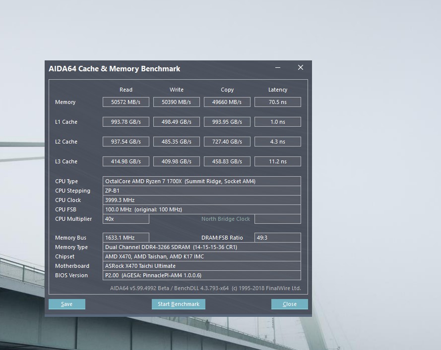
Task: Click the AIDA64 Cache & Memory Benchmark title
Action: pyautogui.click(x=115, y=69)
